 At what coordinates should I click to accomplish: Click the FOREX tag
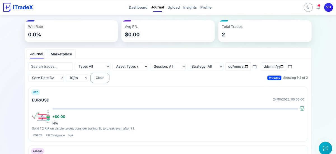point(38,135)
